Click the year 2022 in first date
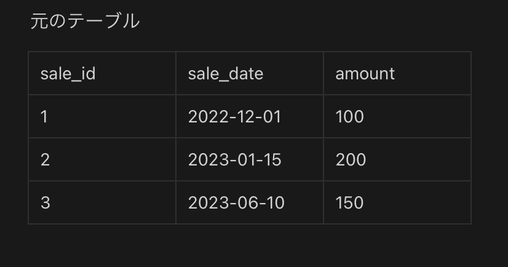Screen dimensions: 508x267 (x=208, y=117)
